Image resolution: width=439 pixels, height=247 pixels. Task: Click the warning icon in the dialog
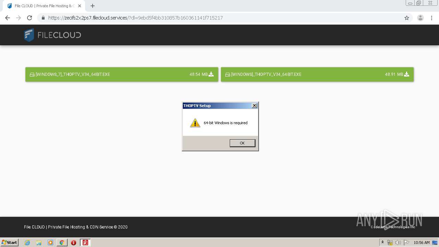point(195,123)
